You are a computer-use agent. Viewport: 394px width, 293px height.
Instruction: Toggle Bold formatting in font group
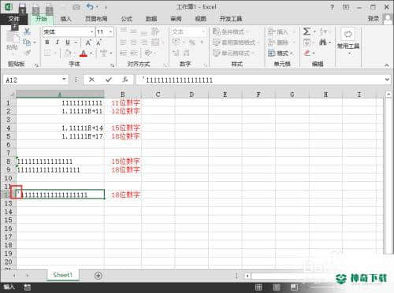pos(47,43)
